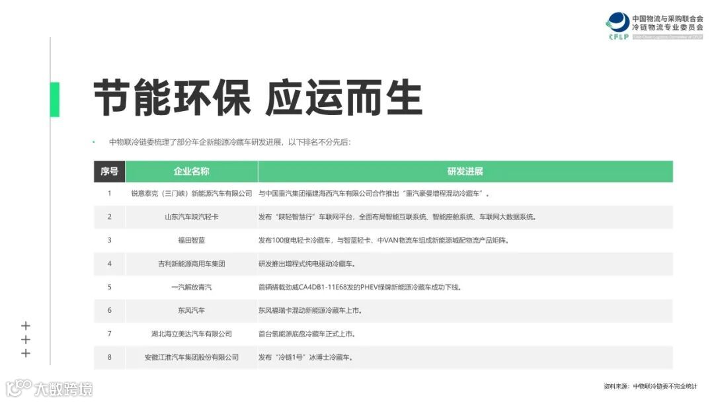Click the 企业名称 column header

pos(191,171)
